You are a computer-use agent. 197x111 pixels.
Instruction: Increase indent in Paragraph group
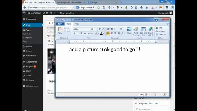[111, 29]
